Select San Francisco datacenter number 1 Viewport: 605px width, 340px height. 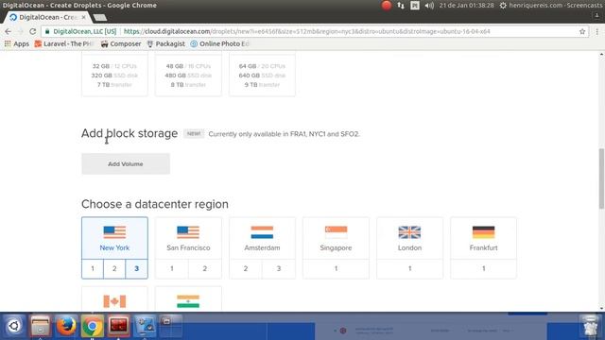[172, 268]
